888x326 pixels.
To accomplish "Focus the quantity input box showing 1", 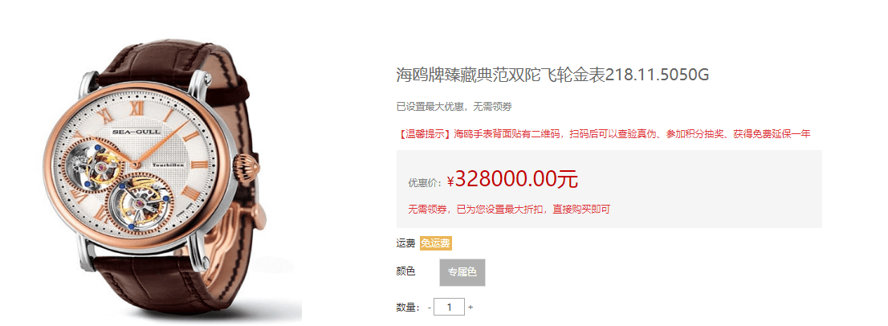I will 449,307.
